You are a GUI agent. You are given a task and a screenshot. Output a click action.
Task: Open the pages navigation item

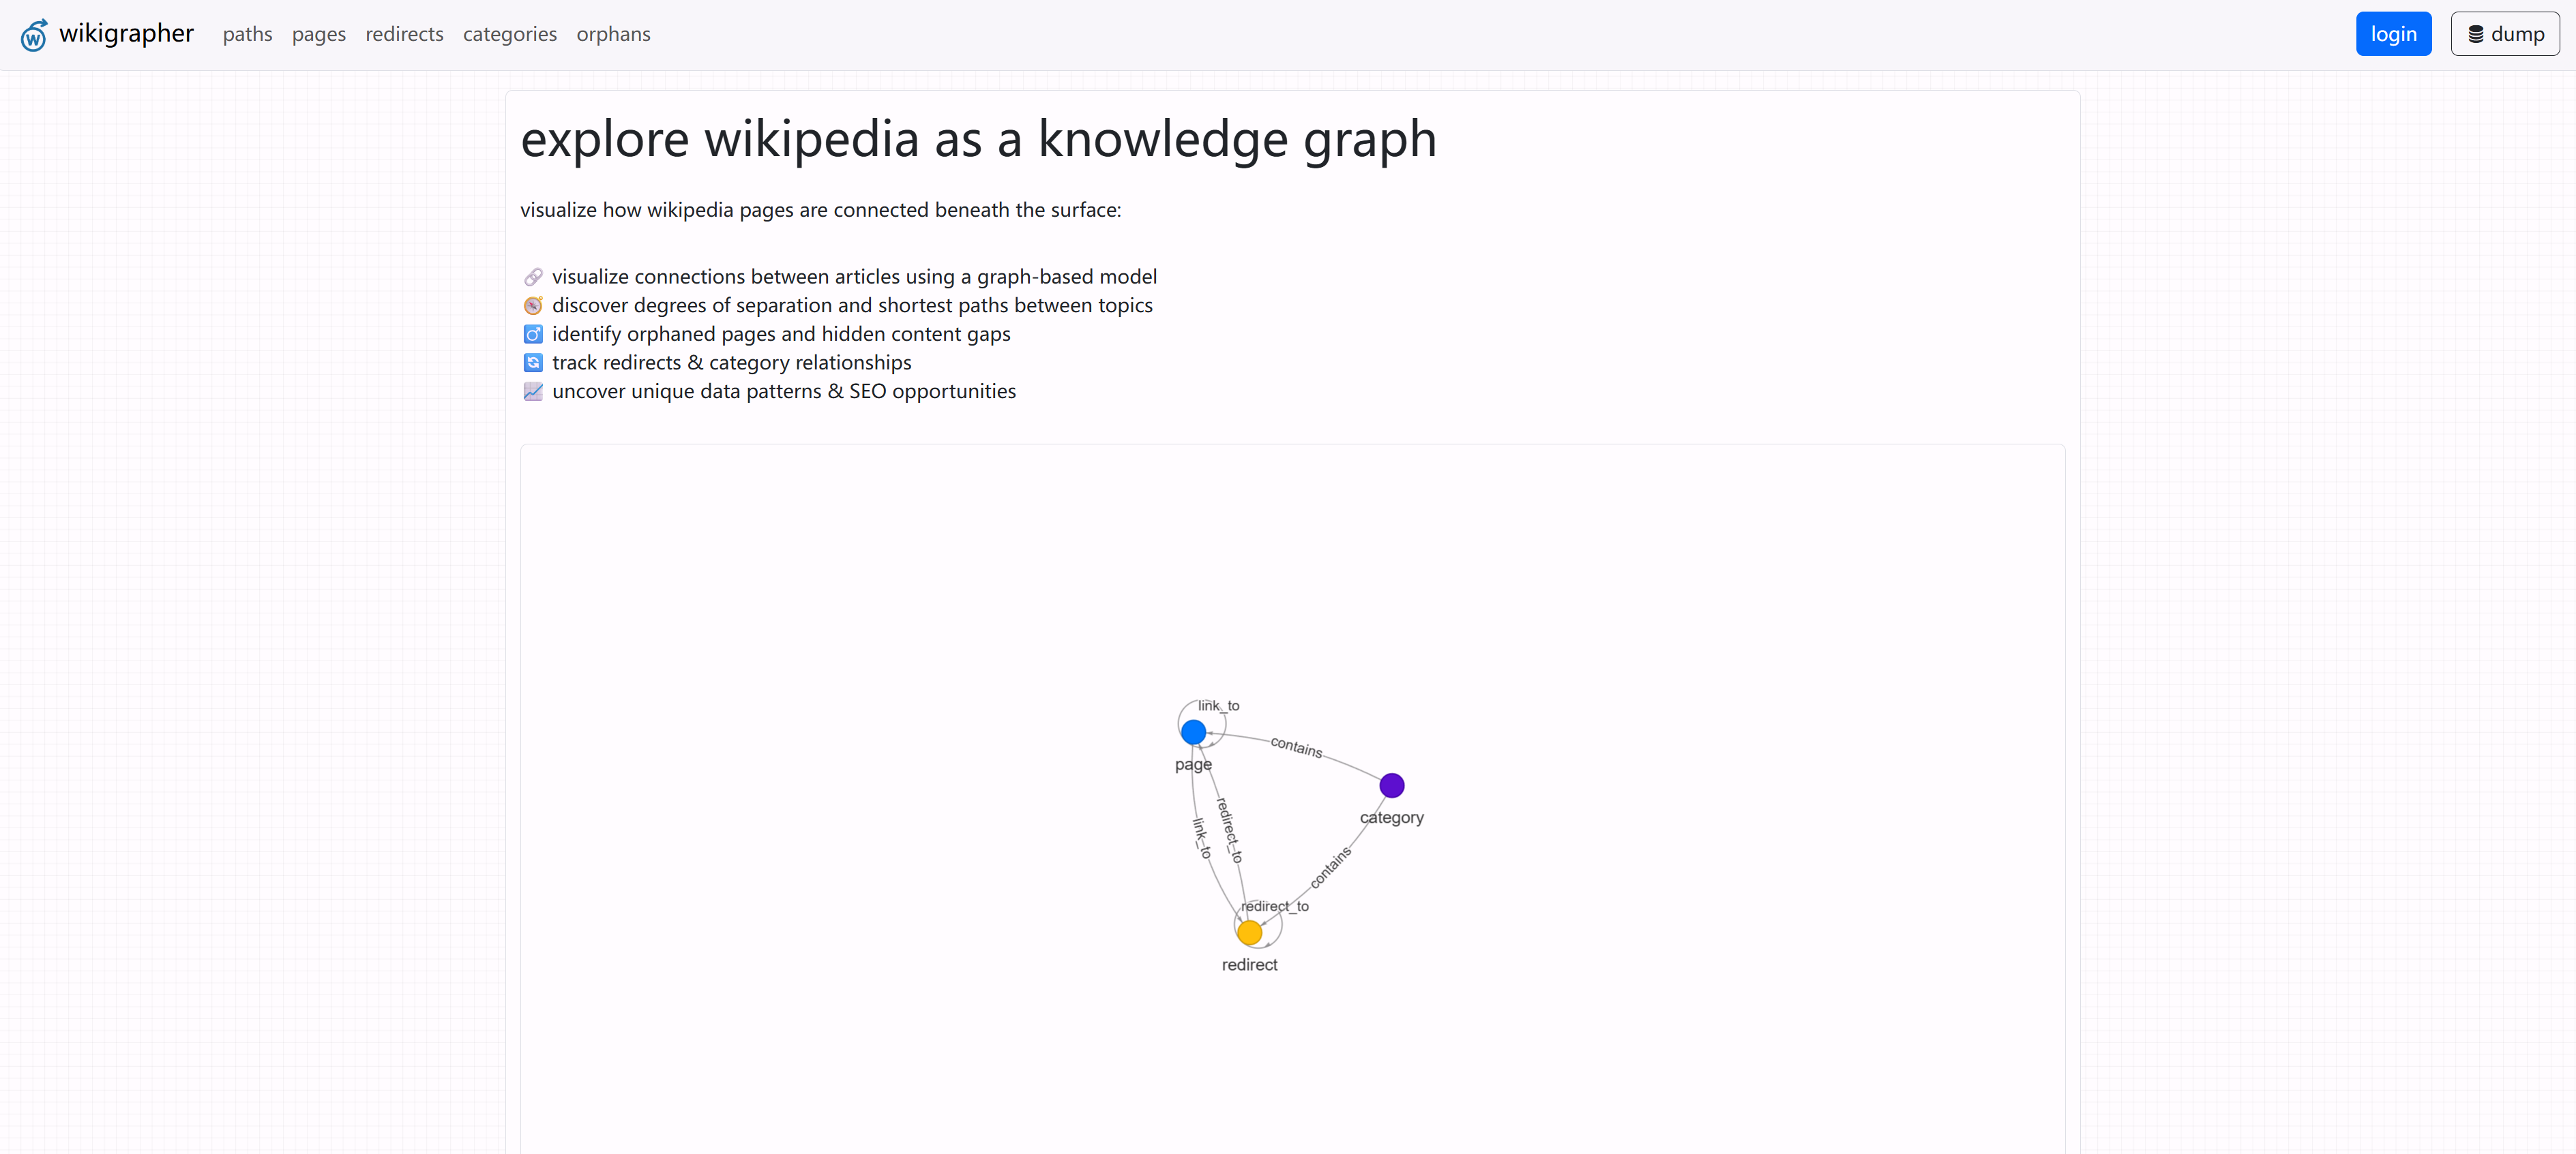point(319,34)
